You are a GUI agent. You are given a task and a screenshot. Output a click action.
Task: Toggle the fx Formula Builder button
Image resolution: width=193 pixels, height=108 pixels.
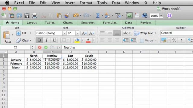(129, 16)
